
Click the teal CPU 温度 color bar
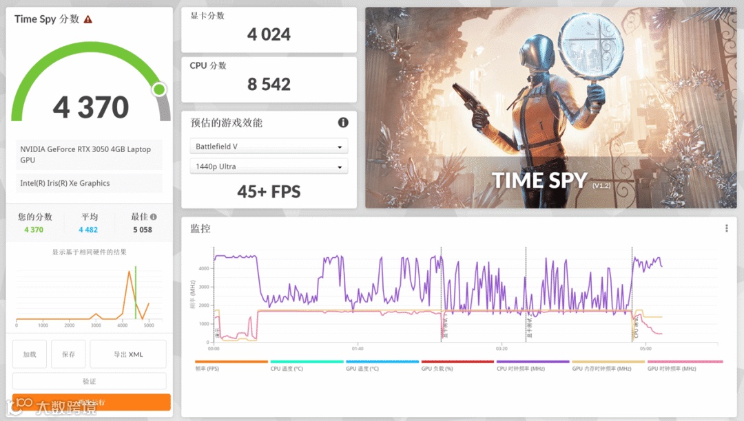click(307, 361)
